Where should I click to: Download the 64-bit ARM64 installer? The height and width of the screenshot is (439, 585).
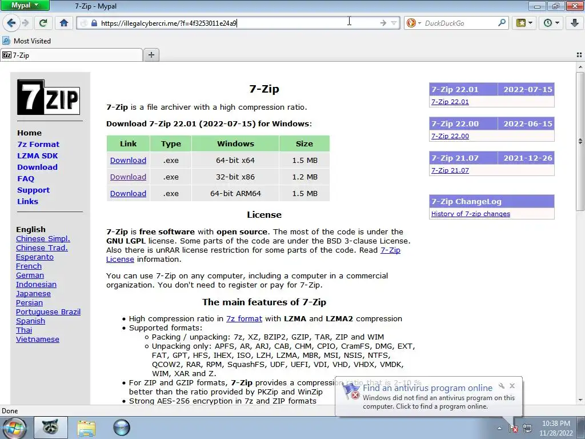click(x=128, y=193)
